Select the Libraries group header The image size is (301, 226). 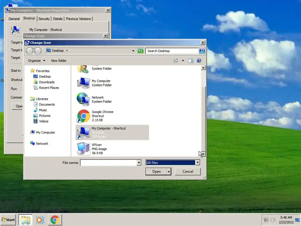point(42,99)
